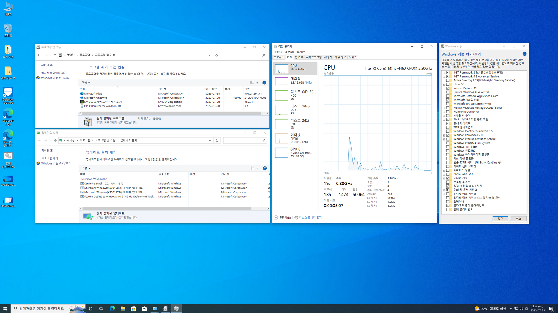The width and height of the screenshot is (558, 313).
Task: Expand SMB 1.0/CIFS 파일 공유 지원 node
Action: coord(444,120)
